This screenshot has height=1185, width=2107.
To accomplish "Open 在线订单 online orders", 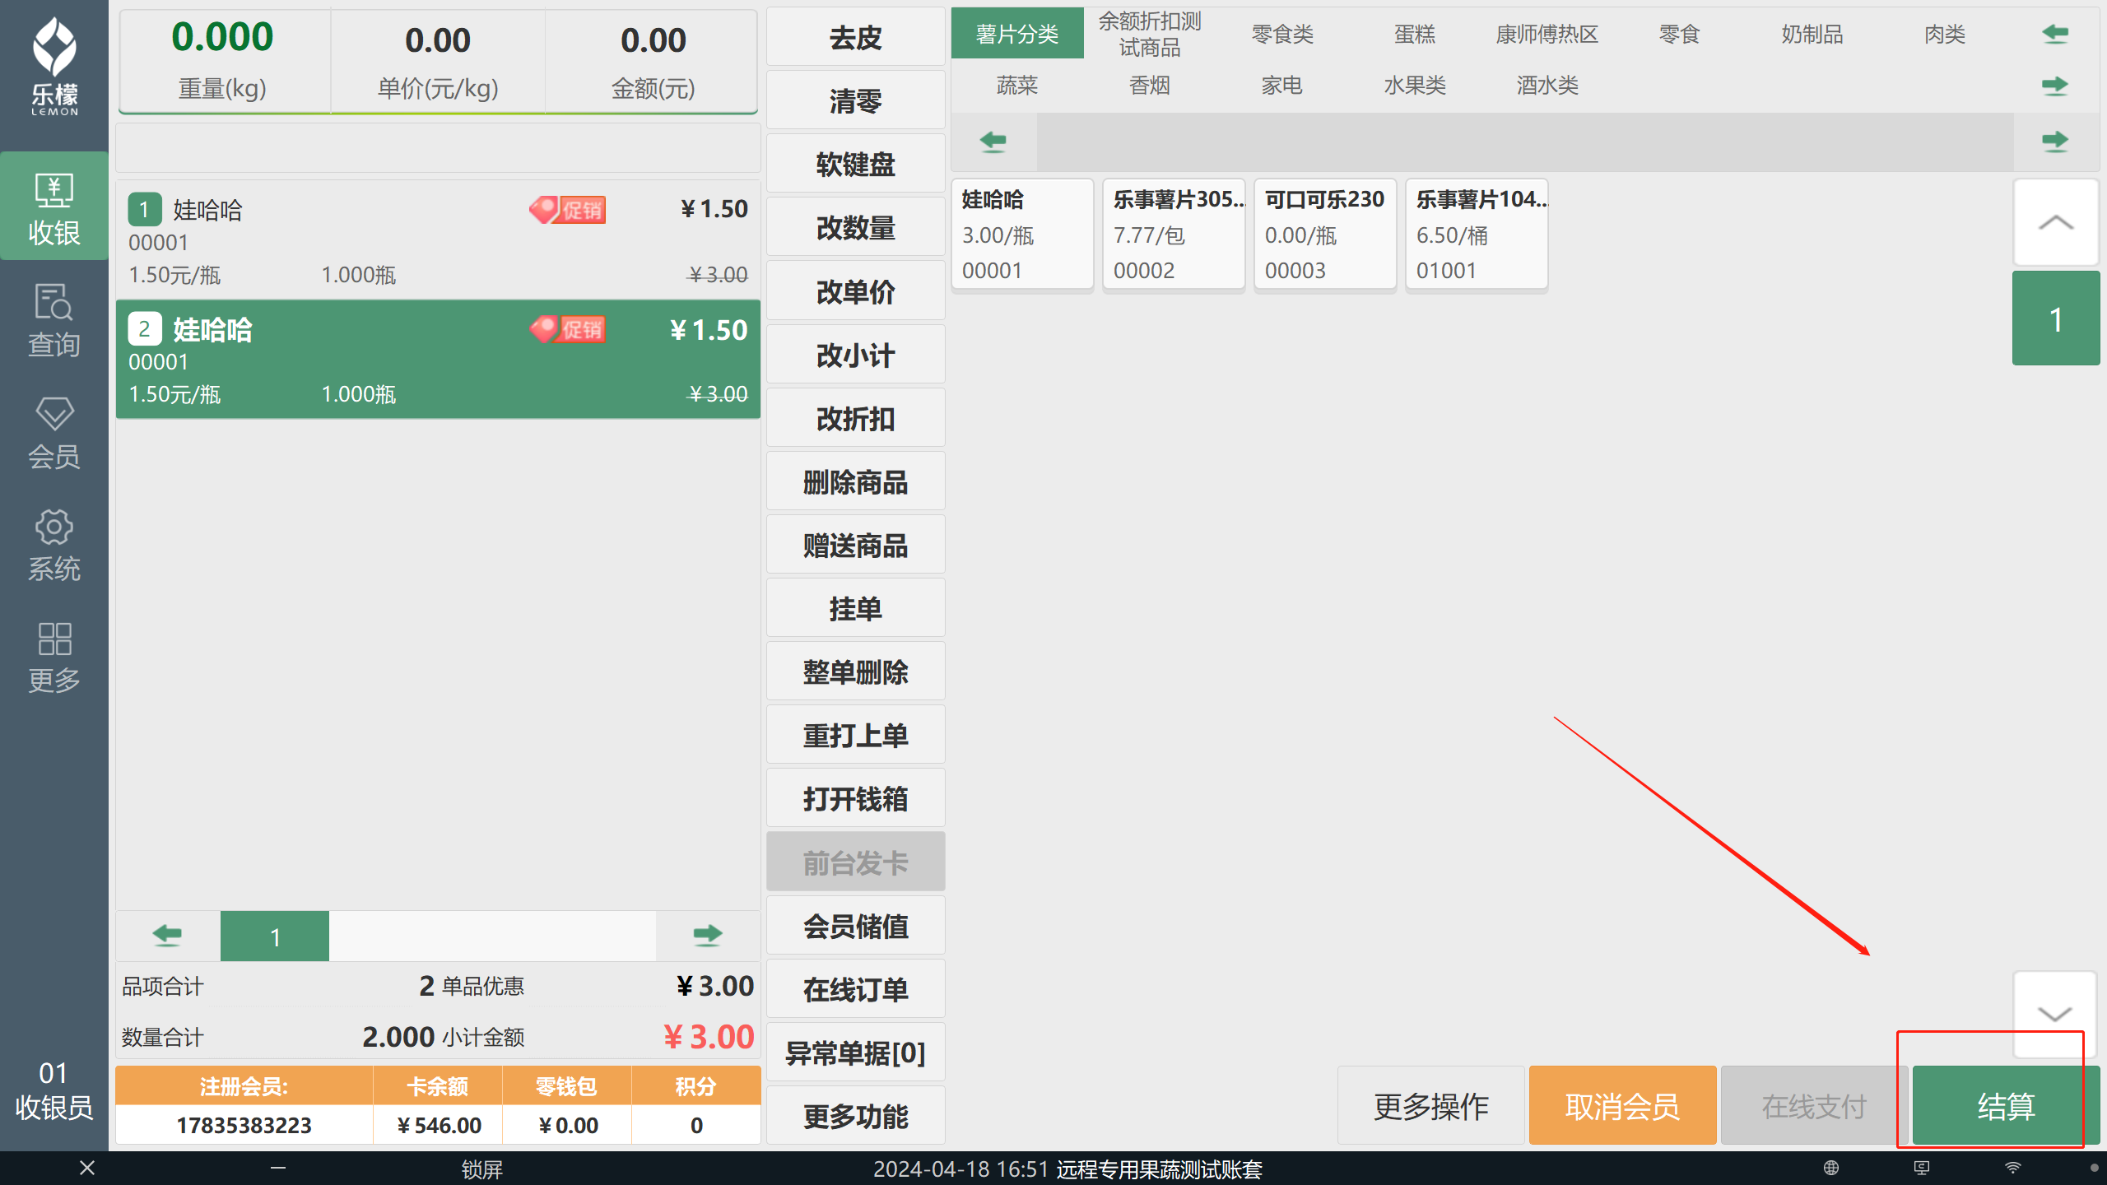I will [x=856, y=989].
